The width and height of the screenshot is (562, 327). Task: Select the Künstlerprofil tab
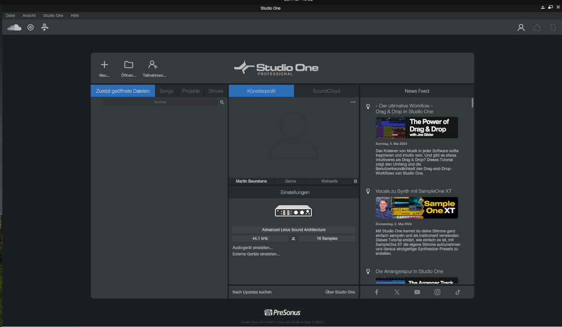tap(261, 91)
